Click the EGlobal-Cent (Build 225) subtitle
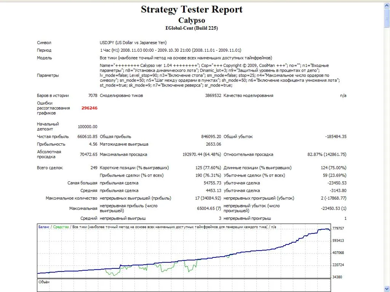Viewport: 390px width, 292px height. pyautogui.click(x=192, y=28)
